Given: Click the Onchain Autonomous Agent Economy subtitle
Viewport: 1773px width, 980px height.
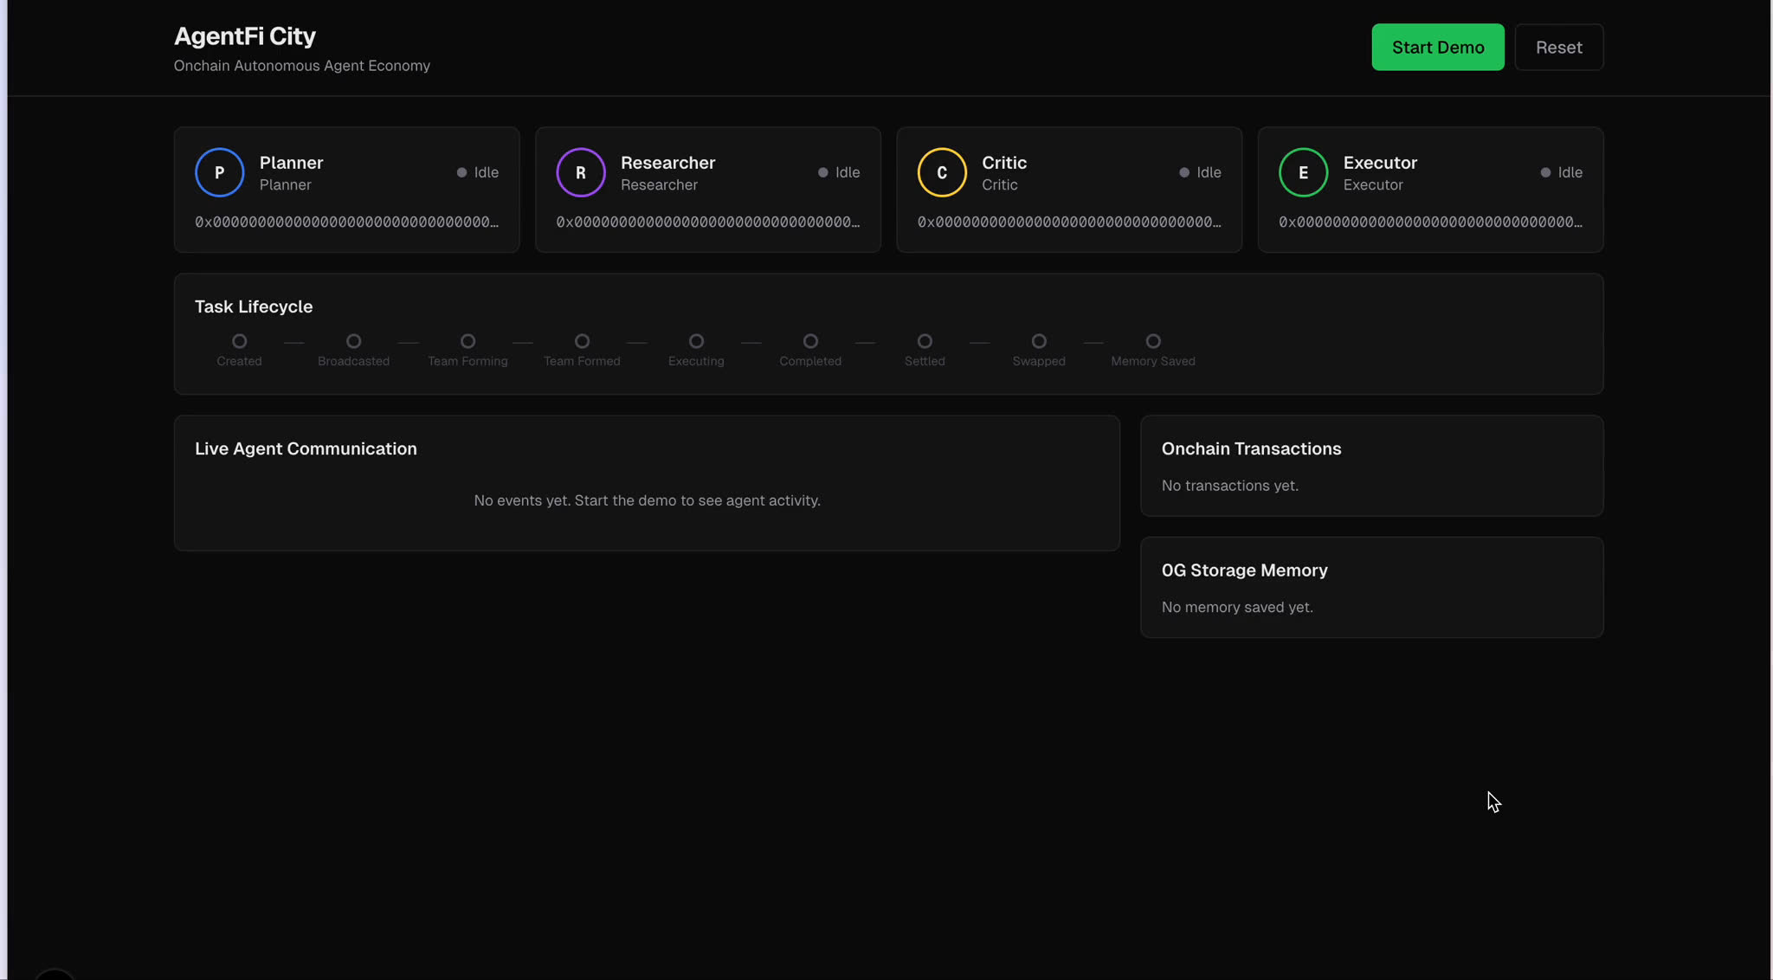Looking at the screenshot, I should pos(302,66).
